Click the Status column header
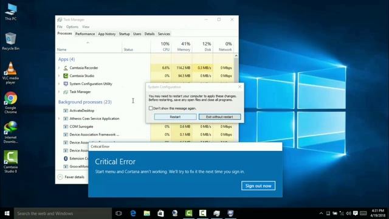This screenshot has height=219, width=389. 136,46
